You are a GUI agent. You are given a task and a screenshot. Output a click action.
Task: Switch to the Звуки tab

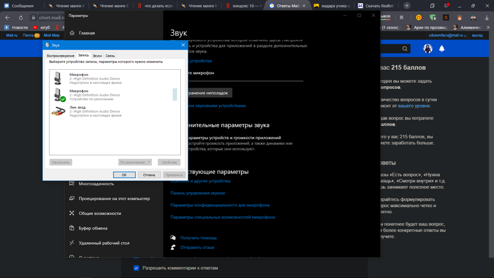[x=97, y=56]
